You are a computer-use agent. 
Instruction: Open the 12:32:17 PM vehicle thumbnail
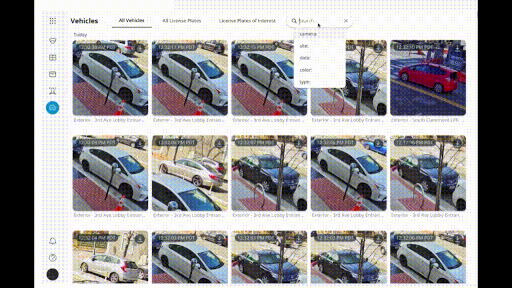(190, 78)
